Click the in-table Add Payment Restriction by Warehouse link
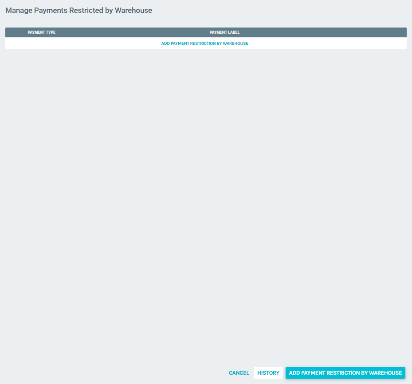This screenshot has height=384, width=412. tap(204, 44)
